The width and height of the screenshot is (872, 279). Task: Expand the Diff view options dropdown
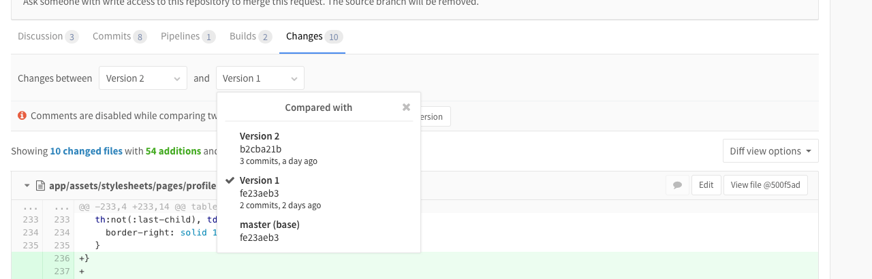[770, 151]
